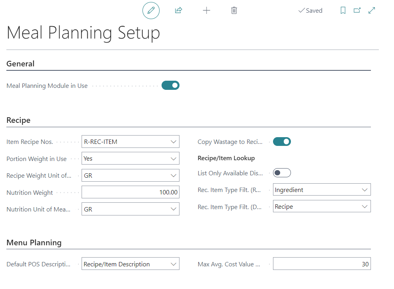Collapse the General section header
This screenshot has width=394, height=289.
tap(21, 64)
